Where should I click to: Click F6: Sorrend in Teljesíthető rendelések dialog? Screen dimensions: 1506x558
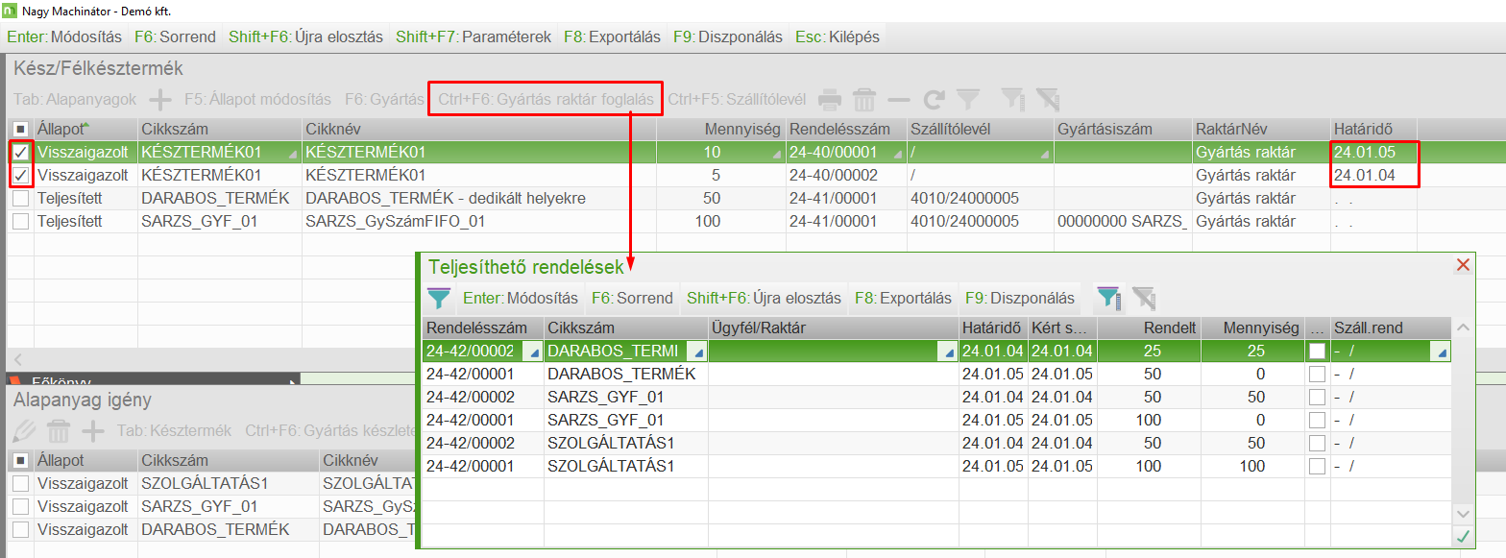click(632, 298)
